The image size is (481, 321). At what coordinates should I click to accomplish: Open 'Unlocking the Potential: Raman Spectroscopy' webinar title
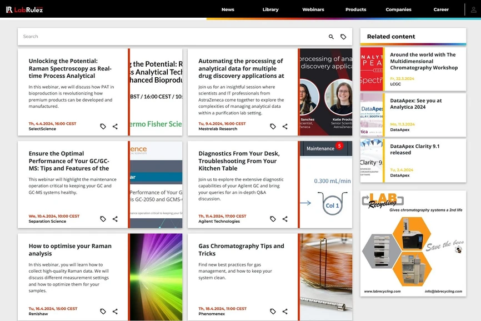pyautogui.click(x=70, y=68)
